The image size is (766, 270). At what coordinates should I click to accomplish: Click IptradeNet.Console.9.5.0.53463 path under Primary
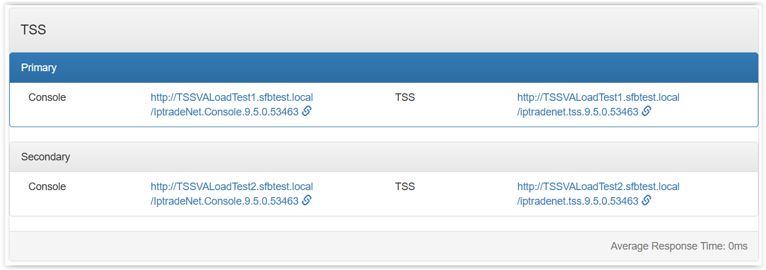[x=225, y=112]
